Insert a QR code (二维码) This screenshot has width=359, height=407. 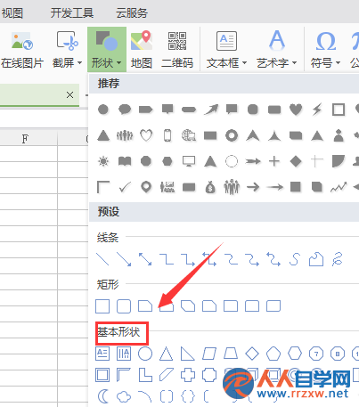[x=177, y=50]
